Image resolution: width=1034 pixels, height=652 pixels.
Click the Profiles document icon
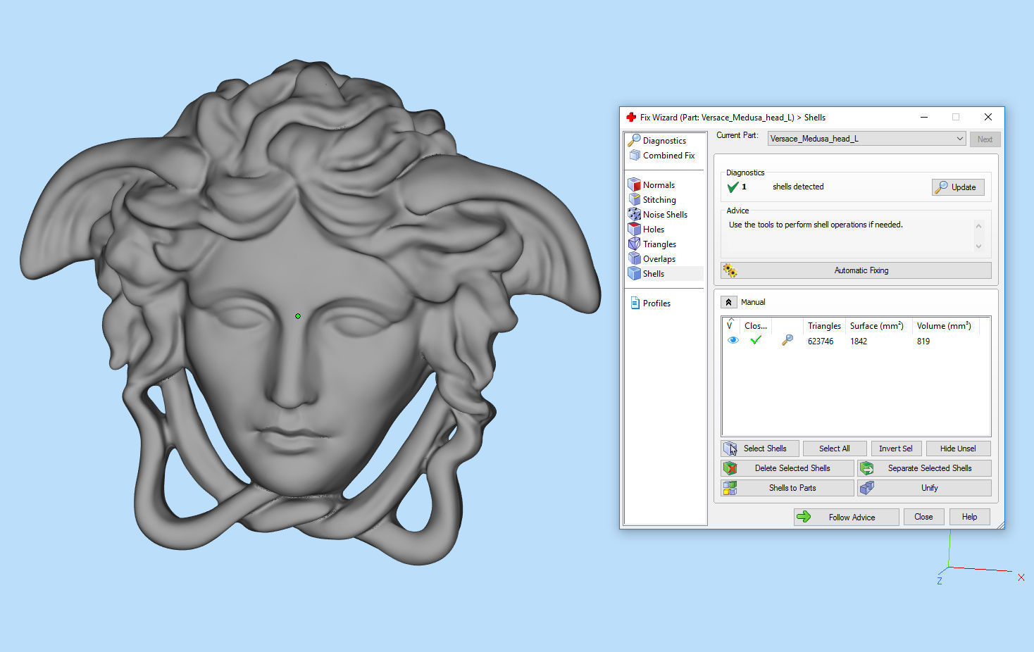(x=635, y=303)
